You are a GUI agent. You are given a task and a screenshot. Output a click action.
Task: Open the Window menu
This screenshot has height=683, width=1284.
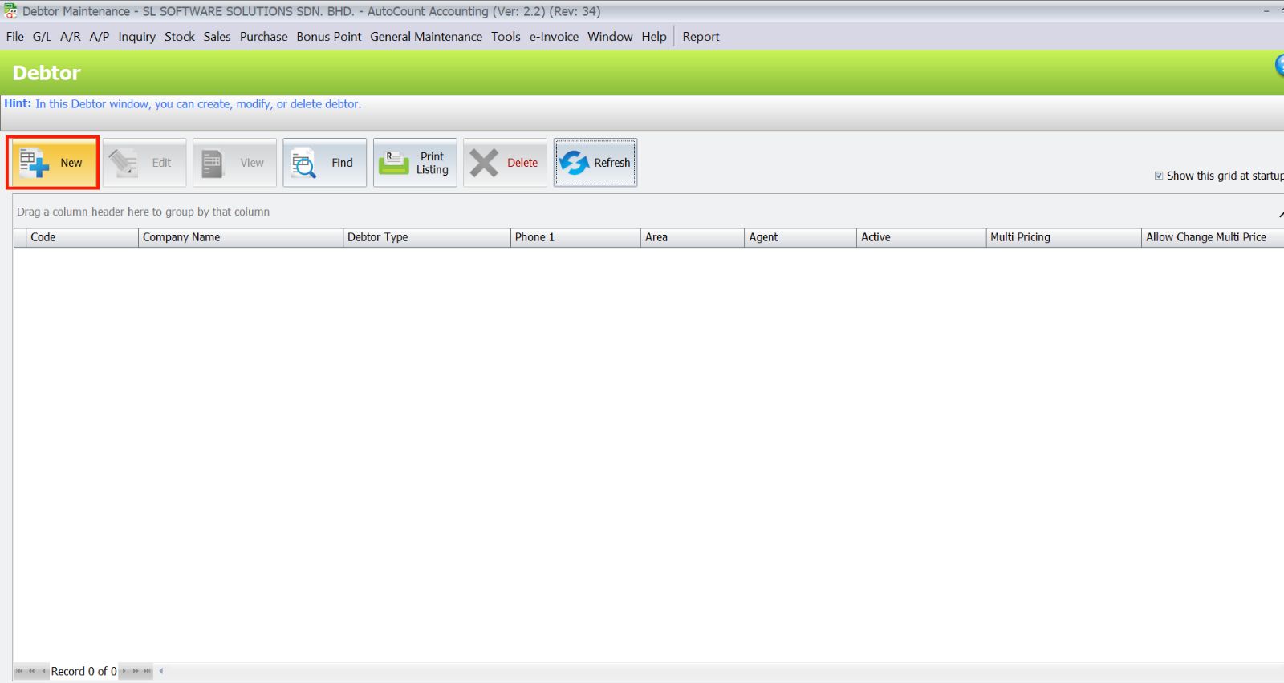[x=610, y=37]
